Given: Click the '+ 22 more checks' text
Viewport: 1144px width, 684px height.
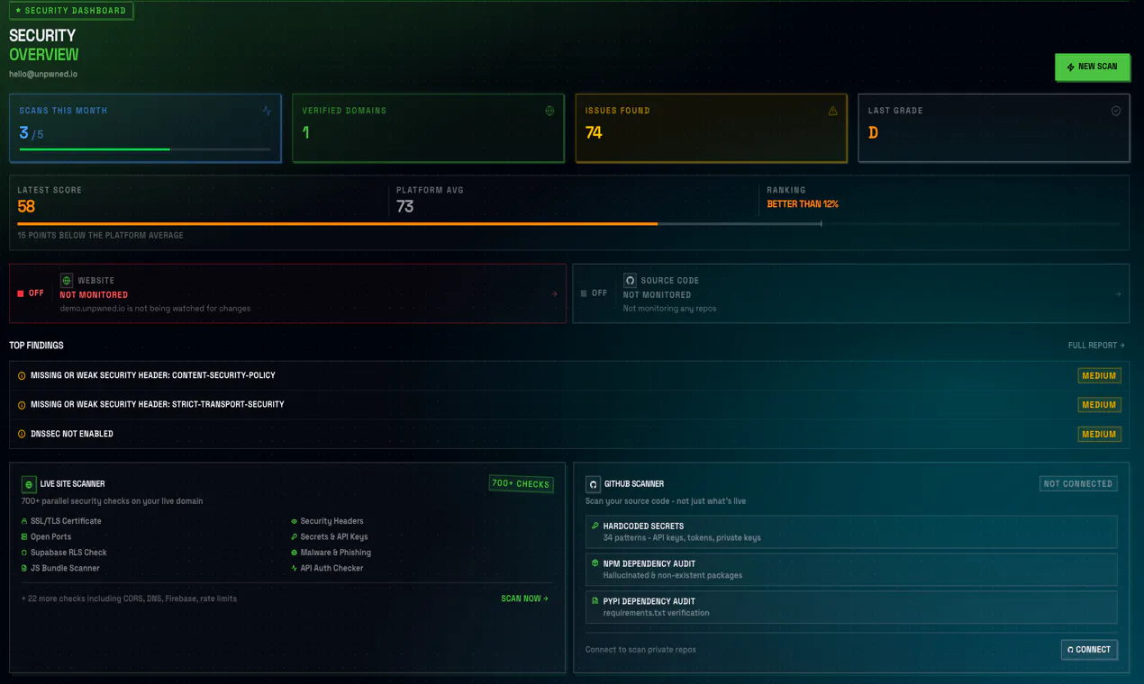Looking at the screenshot, I should point(129,598).
